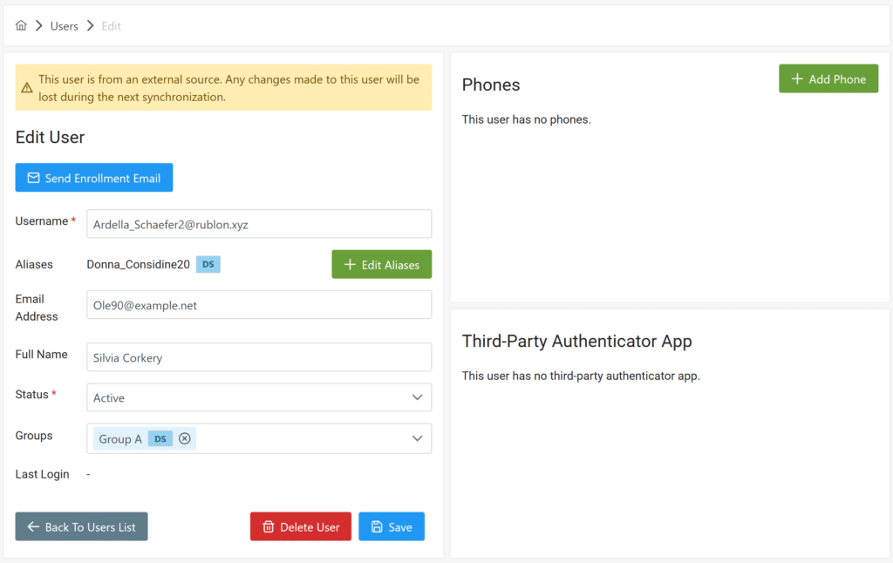This screenshot has height=563, width=893.
Task: Click the DS badge inside the Group A tag
Action: point(160,438)
